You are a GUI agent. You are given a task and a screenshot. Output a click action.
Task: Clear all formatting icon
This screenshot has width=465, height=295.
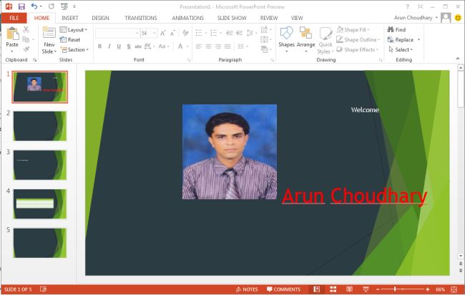coord(186,33)
